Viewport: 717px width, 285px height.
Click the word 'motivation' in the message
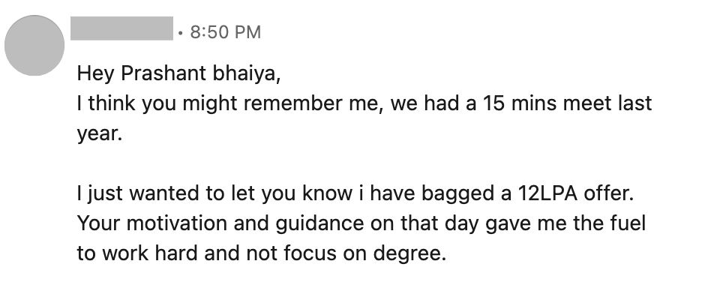coord(176,223)
